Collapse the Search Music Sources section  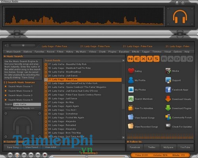[x=6, y=83]
